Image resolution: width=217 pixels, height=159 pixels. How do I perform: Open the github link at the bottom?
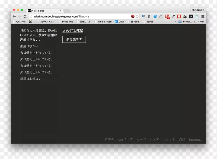pos(110,139)
